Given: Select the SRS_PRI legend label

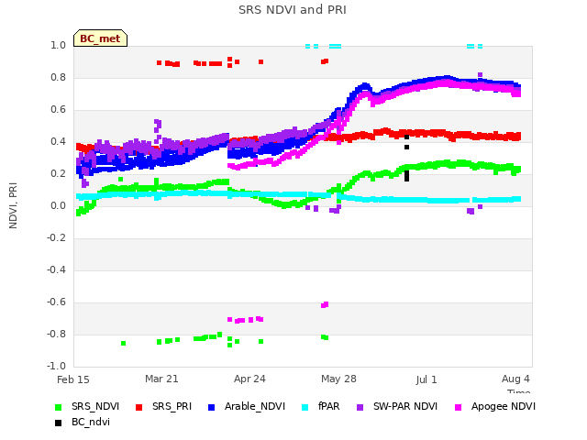Looking at the screenshot, I should click(172, 407).
